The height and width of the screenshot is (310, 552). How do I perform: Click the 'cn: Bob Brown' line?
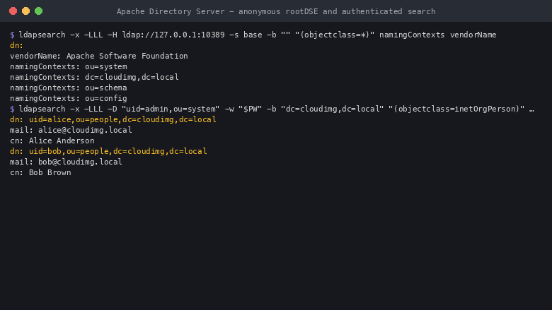coord(40,172)
